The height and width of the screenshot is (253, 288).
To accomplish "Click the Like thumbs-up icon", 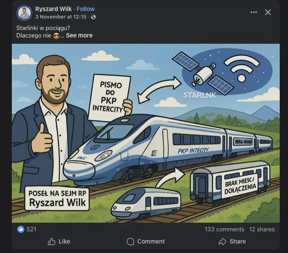I will point(52,242).
